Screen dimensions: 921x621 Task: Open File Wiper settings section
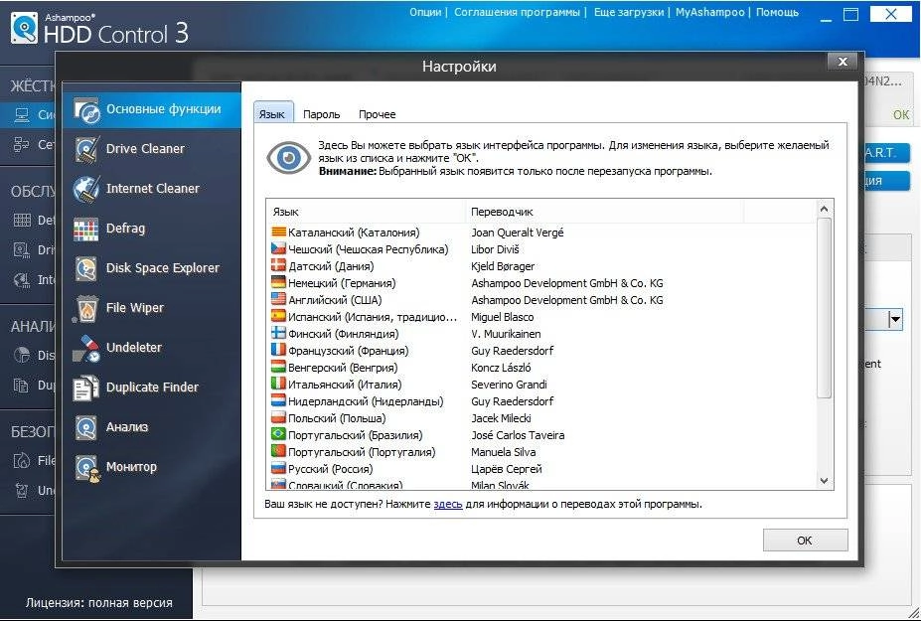pyautogui.click(x=152, y=308)
